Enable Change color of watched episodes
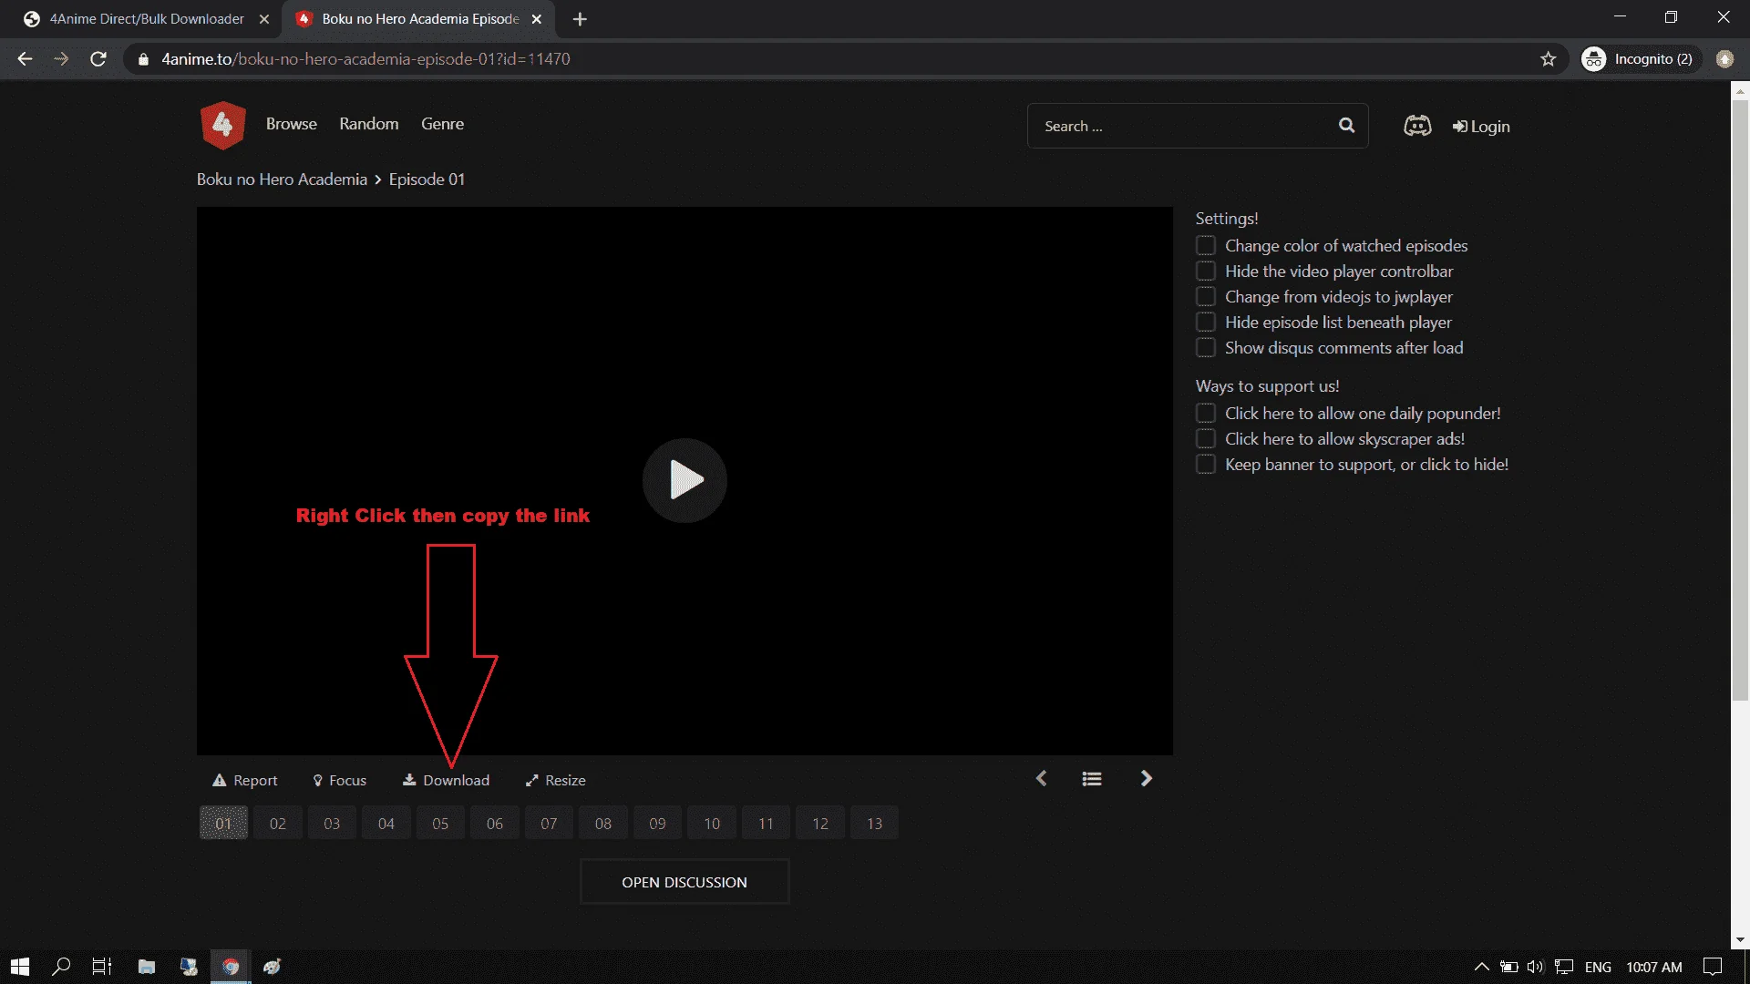 (1206, 246)
